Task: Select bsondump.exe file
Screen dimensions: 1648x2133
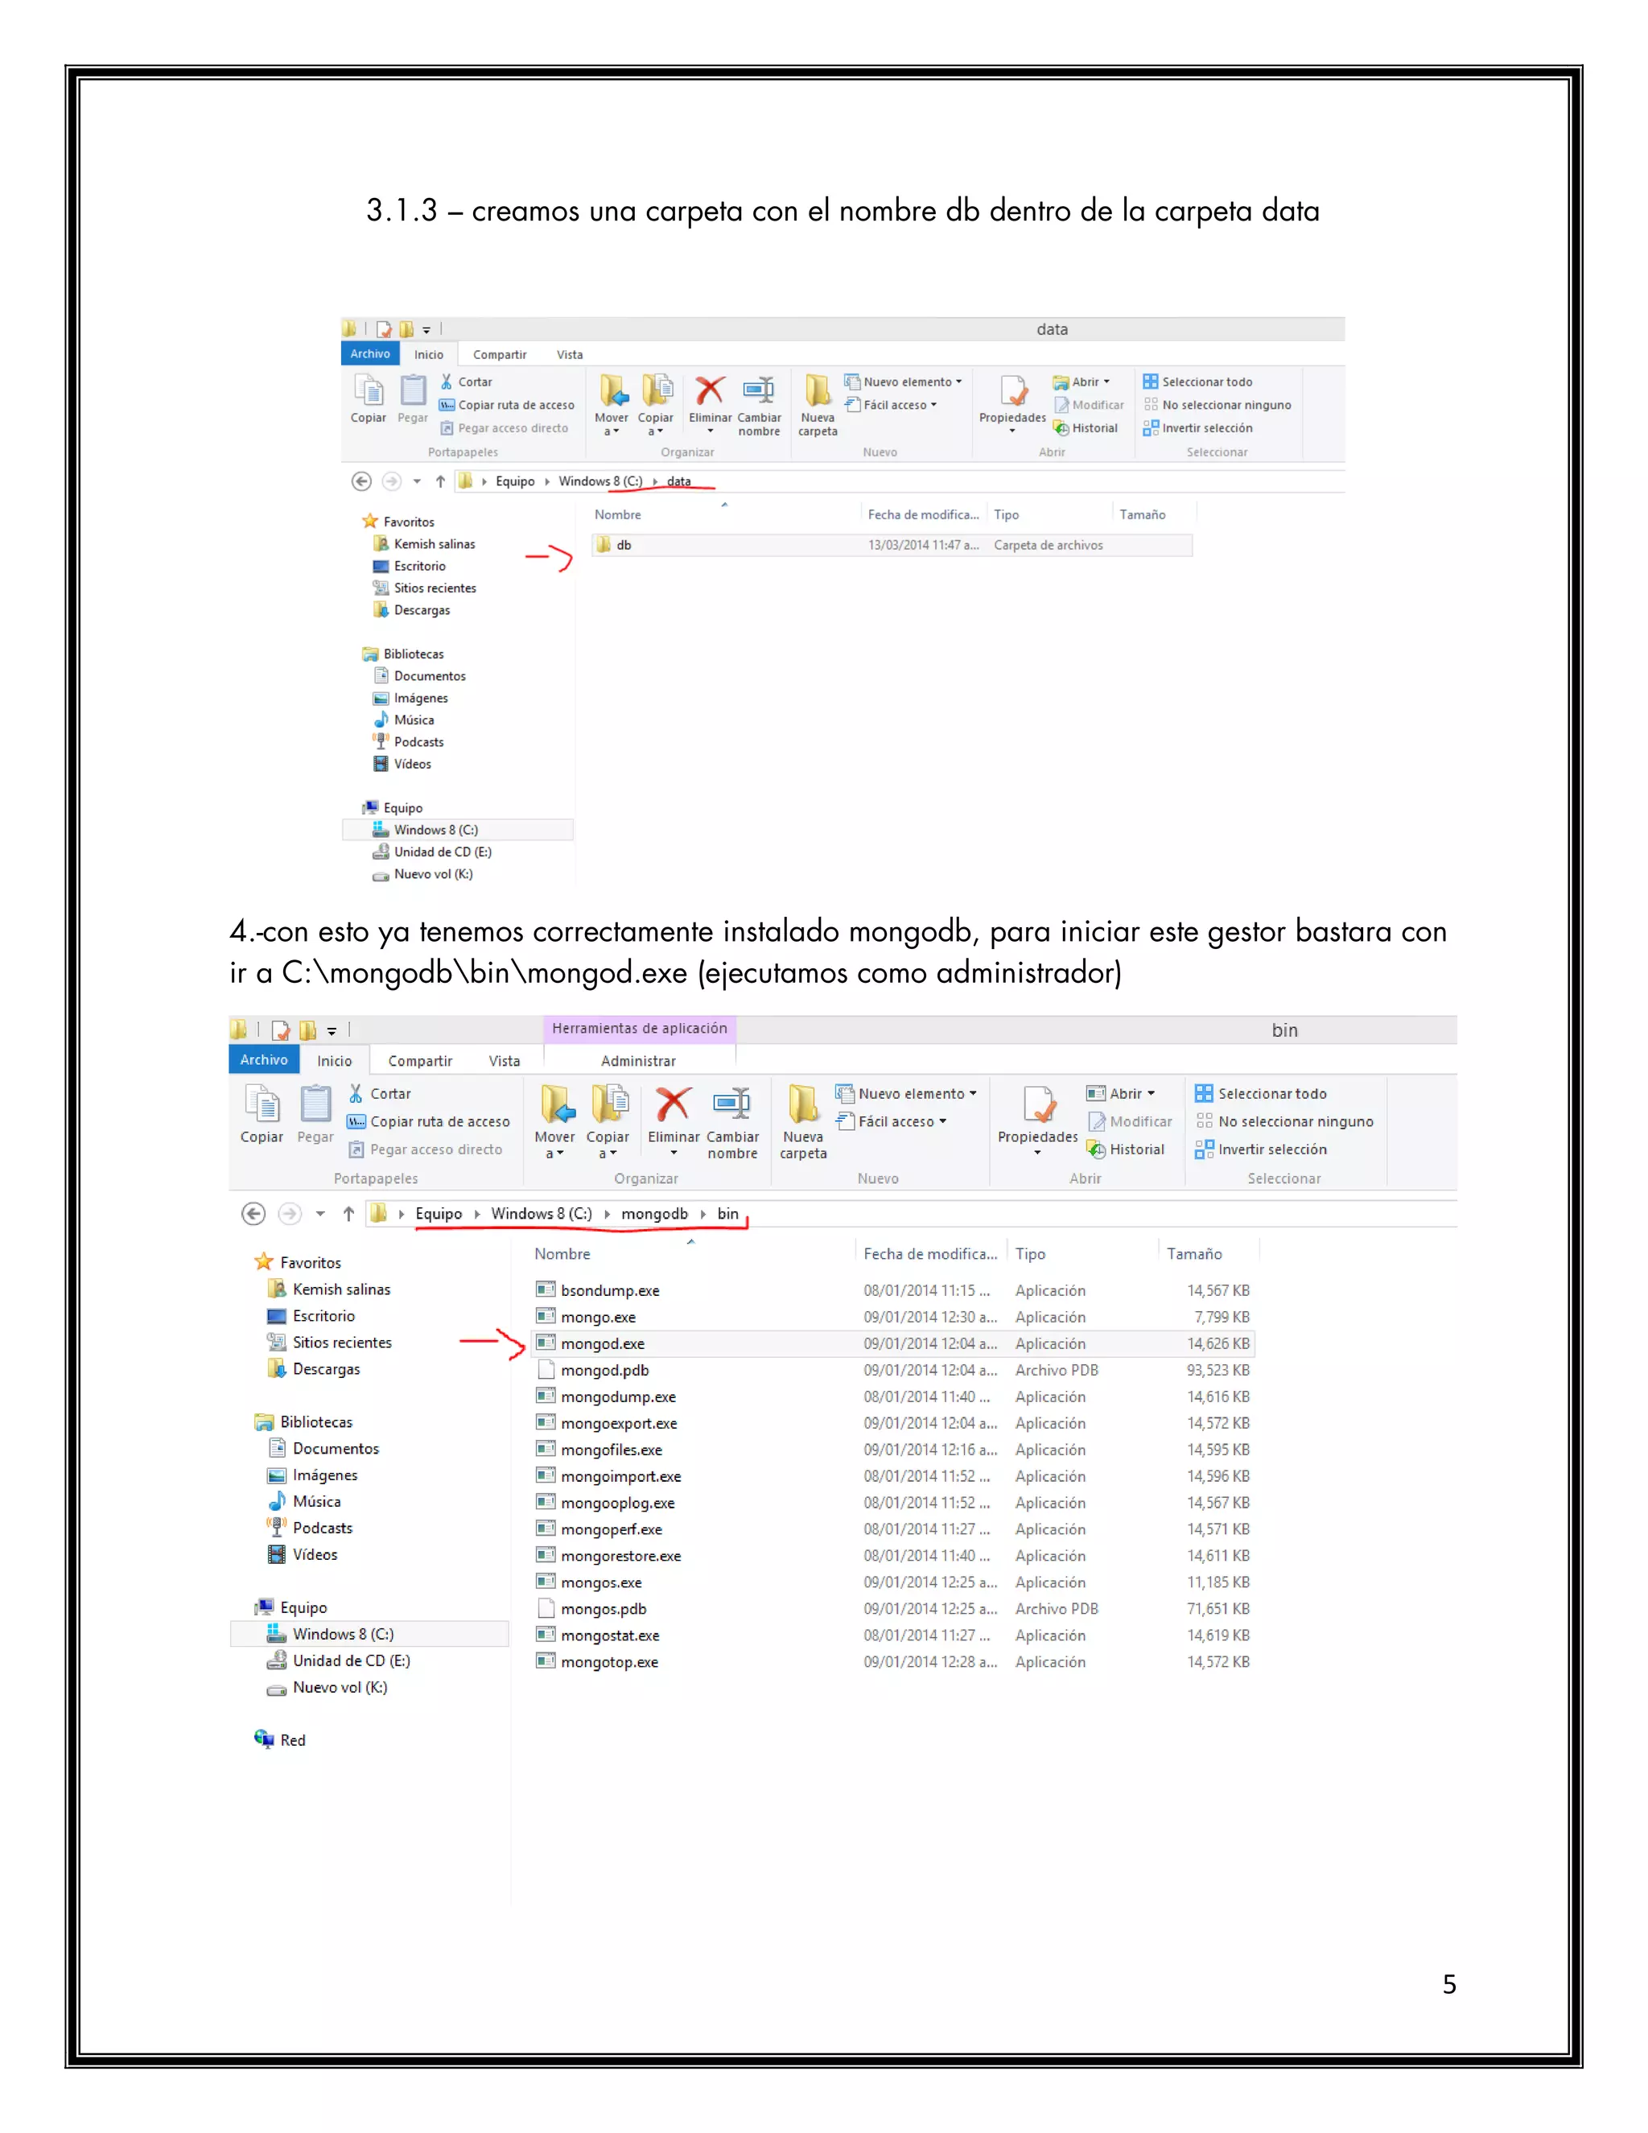Action: (x=892, y=1290)
